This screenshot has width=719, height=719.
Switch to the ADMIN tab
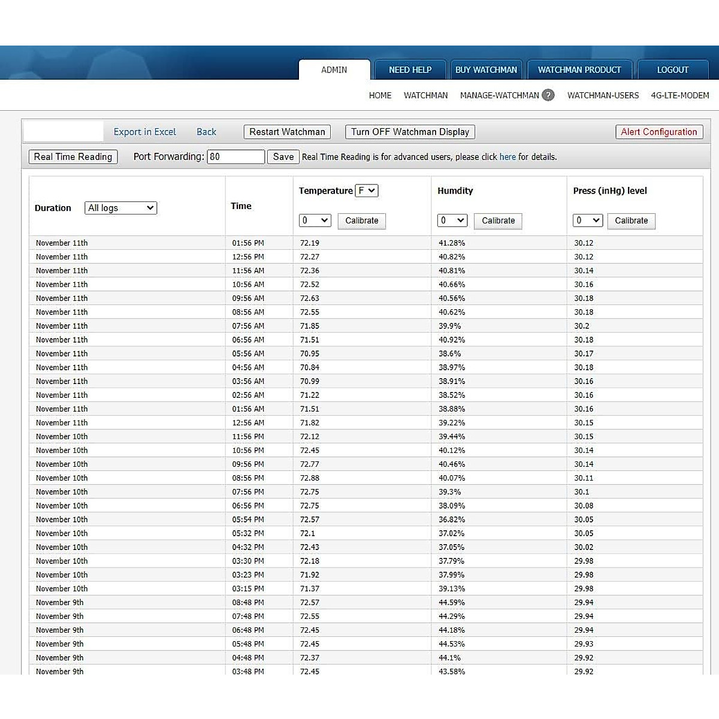(x=334, y=70)
